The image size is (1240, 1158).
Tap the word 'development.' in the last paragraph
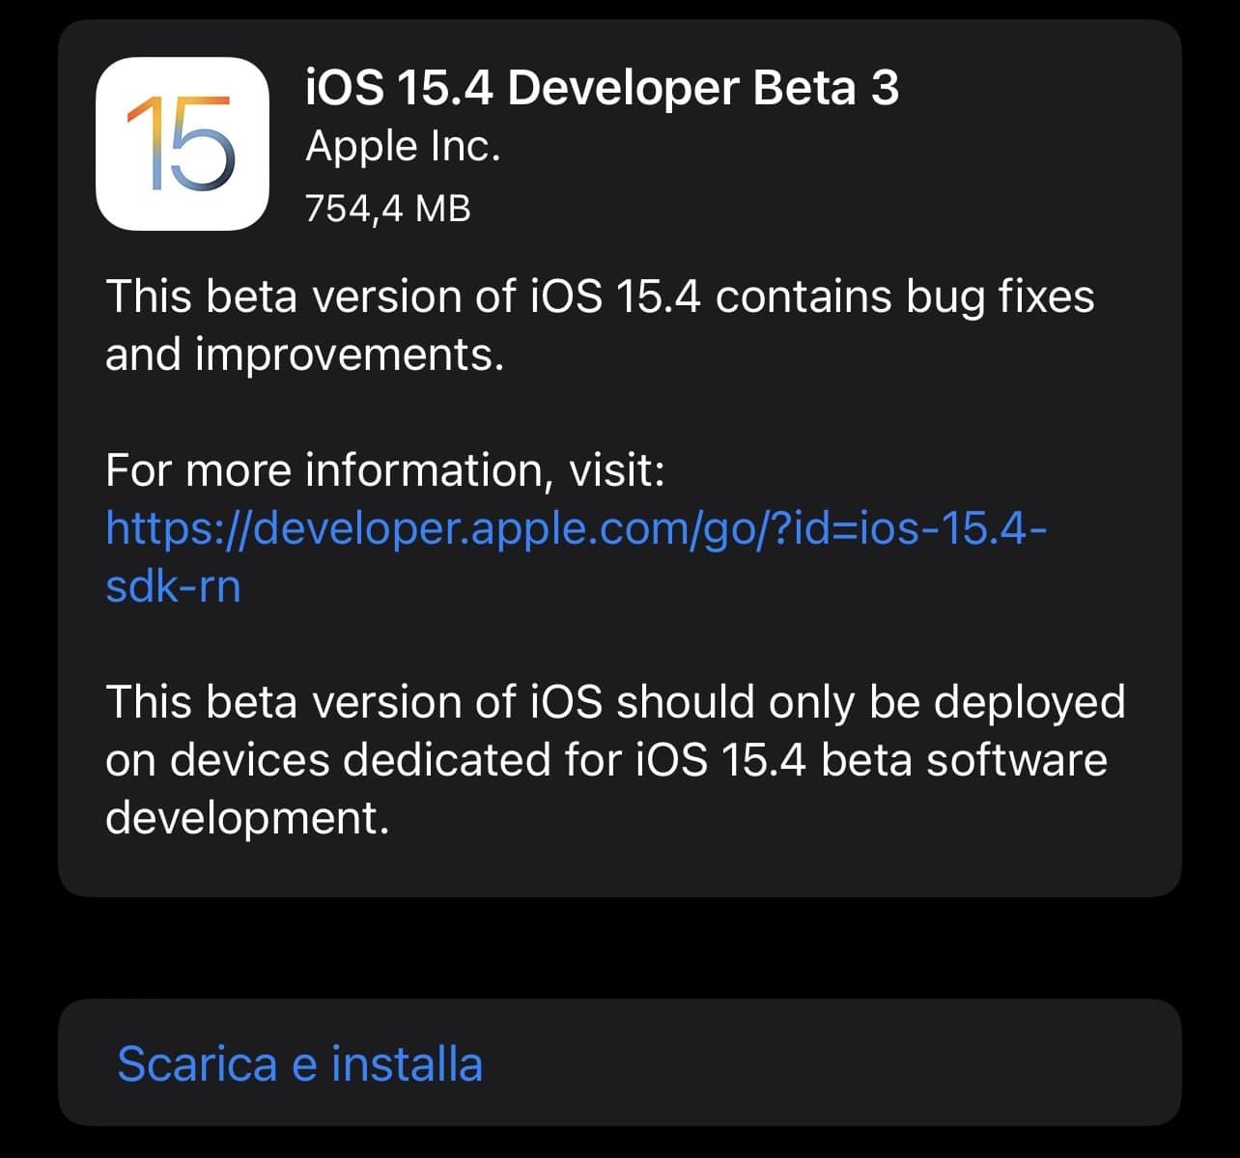(x=246, y=818)
